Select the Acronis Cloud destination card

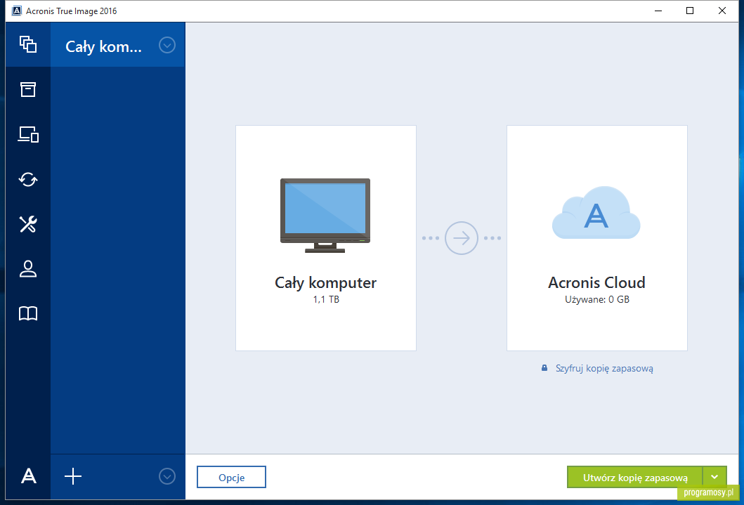click(597, 238)
